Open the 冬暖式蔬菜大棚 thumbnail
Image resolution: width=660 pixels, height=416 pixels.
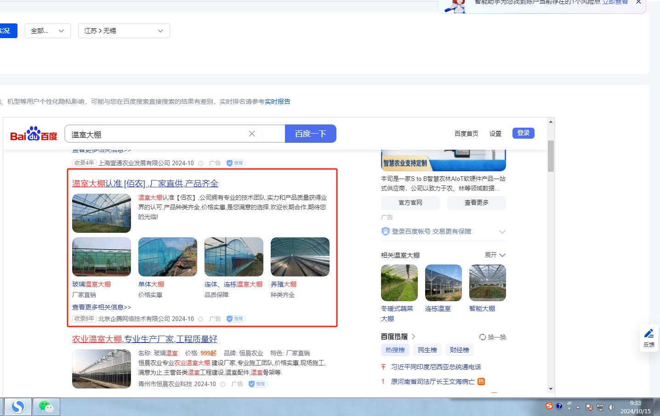coord(399,283)
